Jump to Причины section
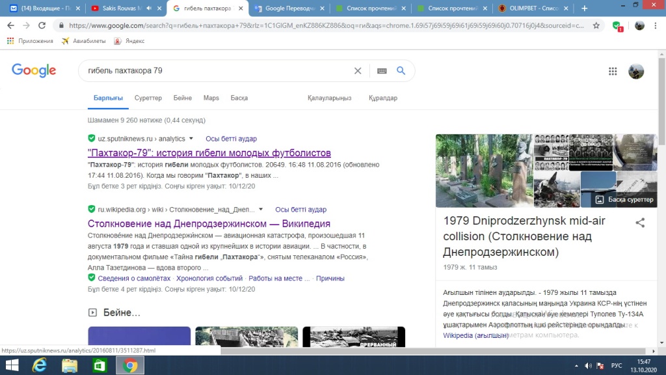 coord(330,278)
